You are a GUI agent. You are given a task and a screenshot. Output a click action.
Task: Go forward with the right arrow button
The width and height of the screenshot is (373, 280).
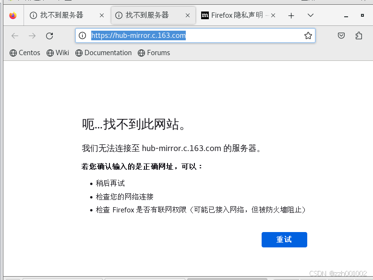click(x=32, y=36)
